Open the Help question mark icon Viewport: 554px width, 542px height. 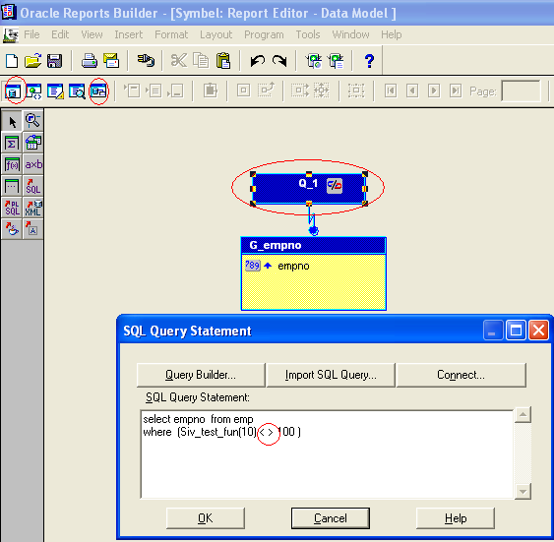click(369, 61)
